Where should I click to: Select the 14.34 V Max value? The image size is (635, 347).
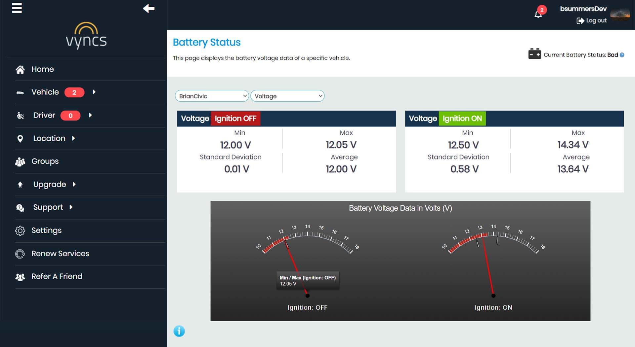(x=573, y=145)
